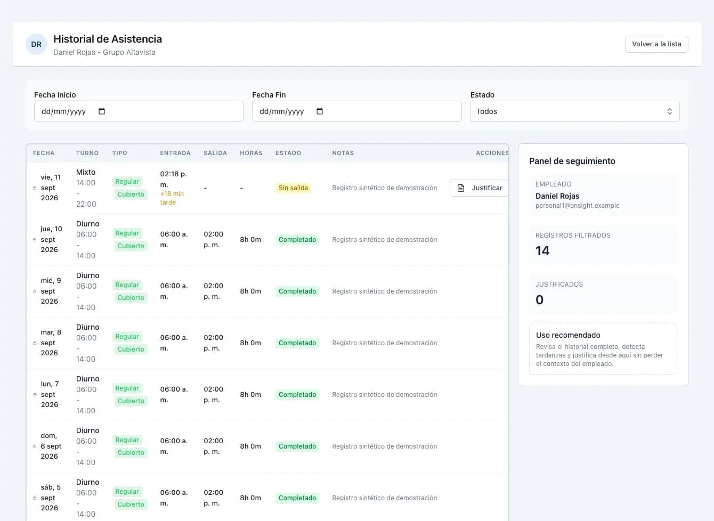This screenshot has height=521, width=714.
Task: Click the calendar icon beside mar, 8 sept
Action: point(35,343)
